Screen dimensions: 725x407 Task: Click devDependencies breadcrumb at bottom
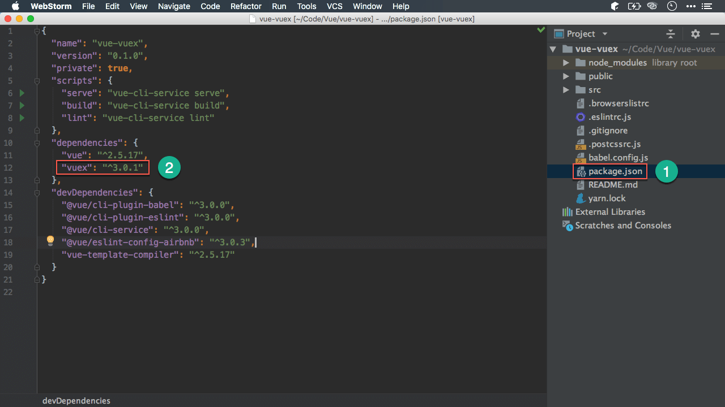click(76, 400)
